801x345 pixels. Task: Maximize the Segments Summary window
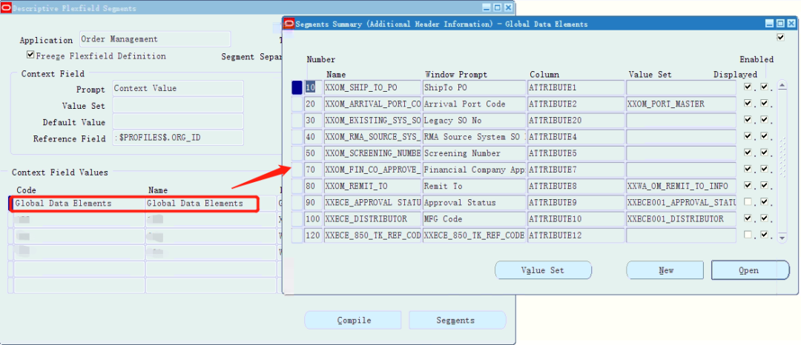click(780, 24)
